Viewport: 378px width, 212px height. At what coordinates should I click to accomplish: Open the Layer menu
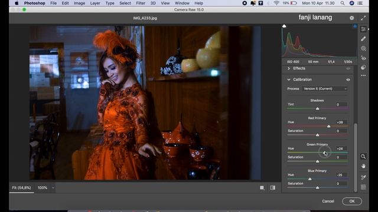tap(95, 3)
